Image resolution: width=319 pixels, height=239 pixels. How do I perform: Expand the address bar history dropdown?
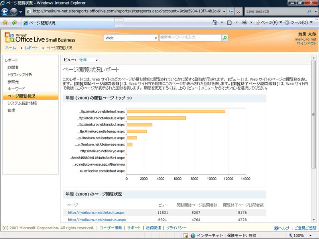click(x=224, y=12)
